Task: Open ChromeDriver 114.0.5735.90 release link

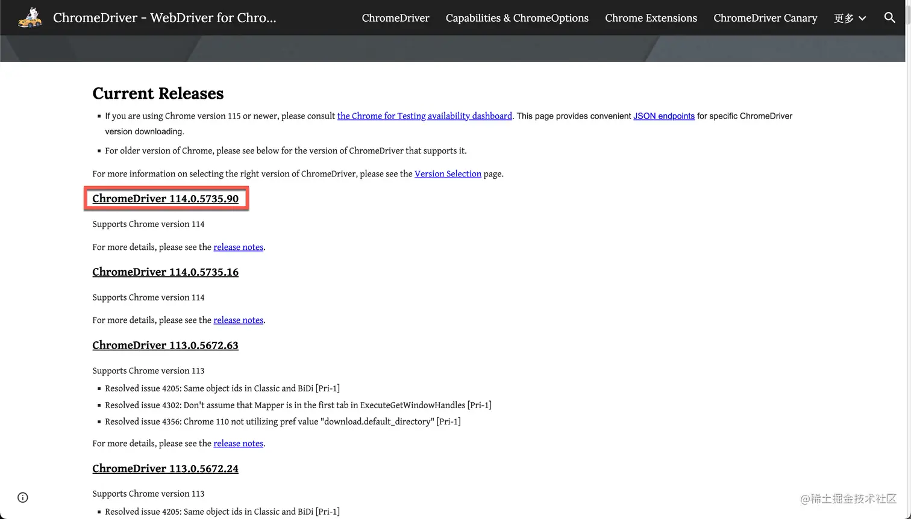Action: tap(165, 199)
